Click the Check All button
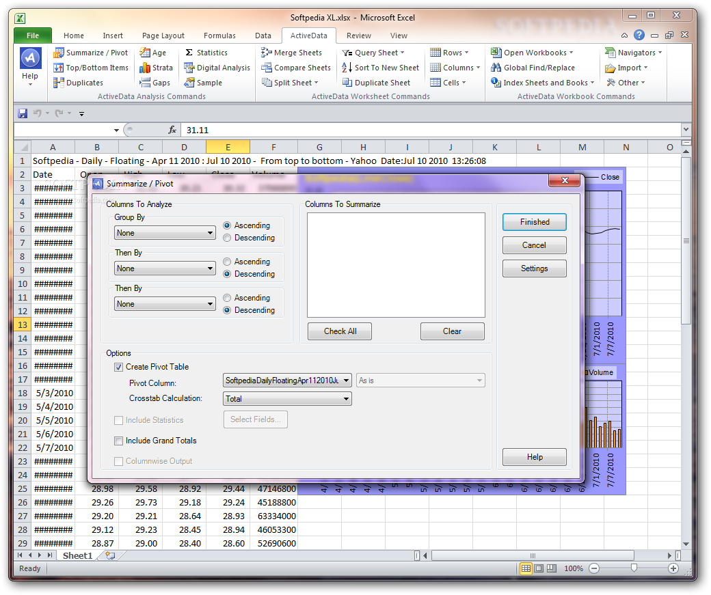The width and height of the screenshot is (711, 595). pyautogui.click(x=340, y=331)
